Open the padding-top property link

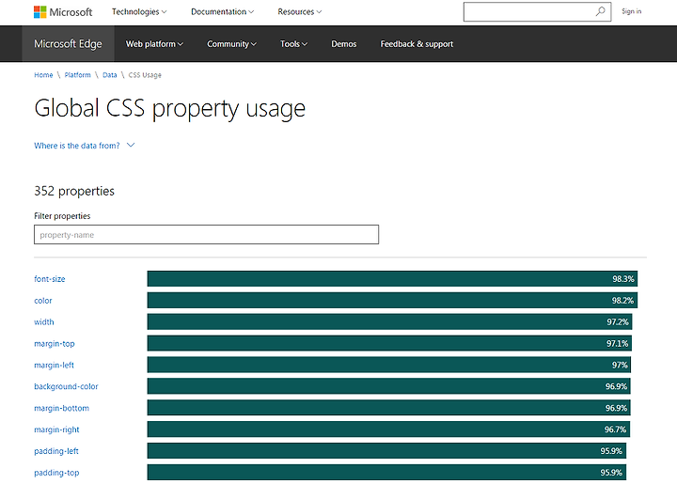(56, 473)
